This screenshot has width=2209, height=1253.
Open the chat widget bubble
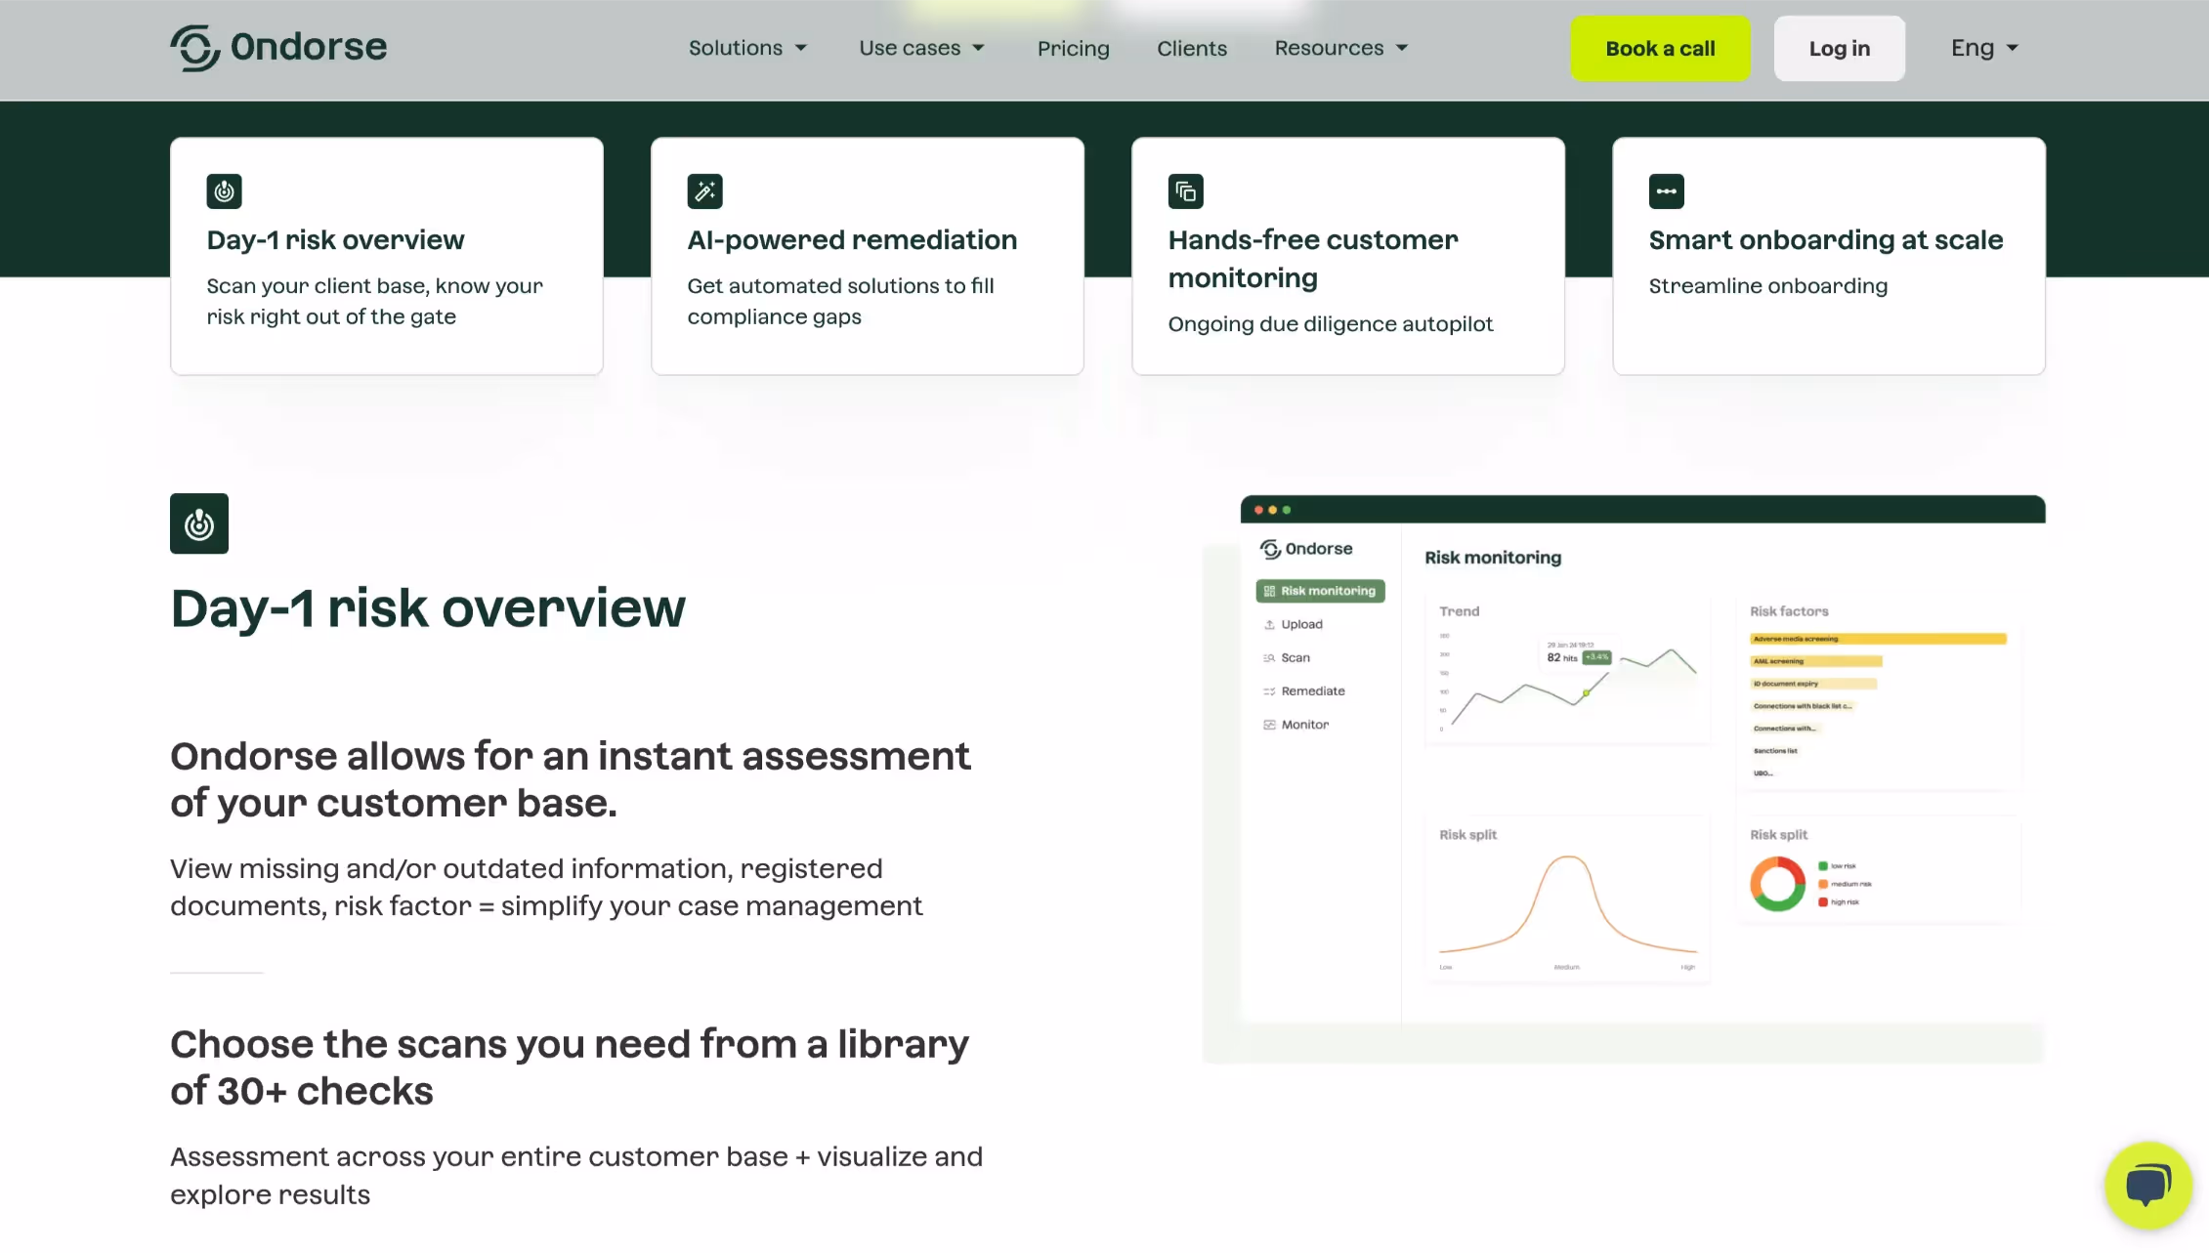click(2147, 1186)
